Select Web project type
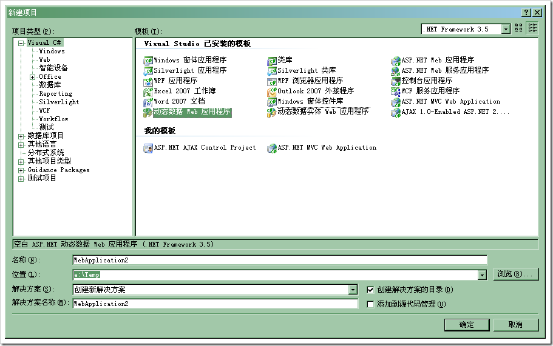The width and height of the screenshot is (553, 346). pos(44,60)
